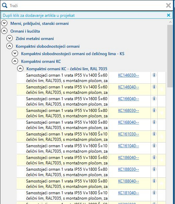Show info for article KC161040--
The width and height of the screenshot is (175, 204).
154,146
